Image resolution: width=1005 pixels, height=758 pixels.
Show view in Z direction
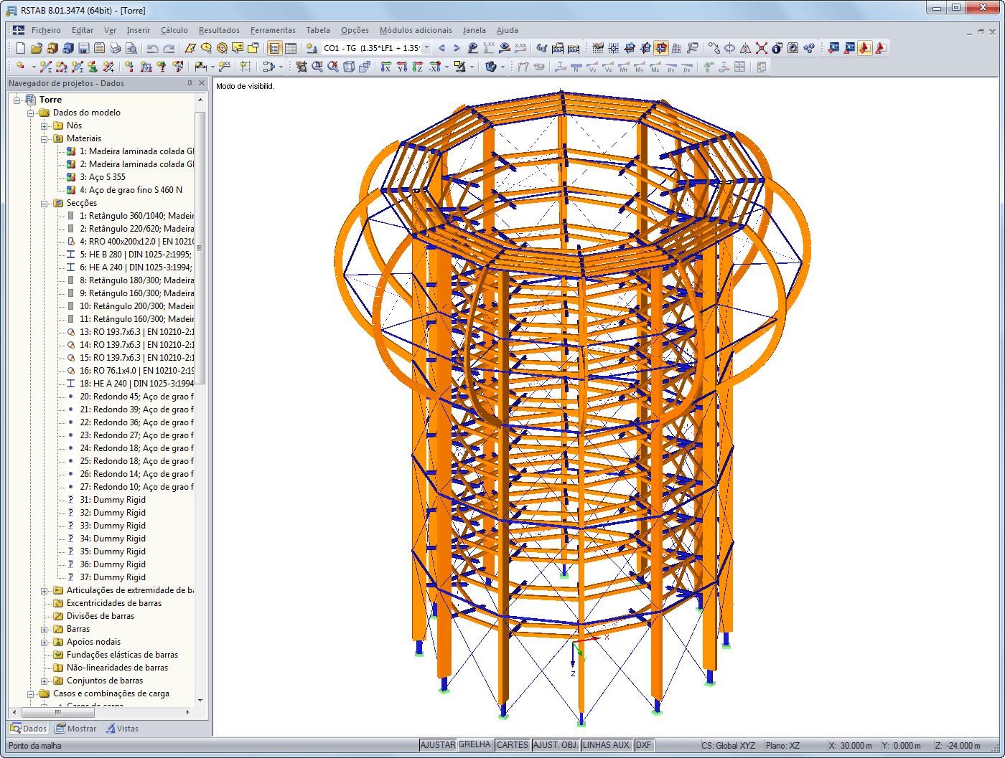click(x=417, y=67)
